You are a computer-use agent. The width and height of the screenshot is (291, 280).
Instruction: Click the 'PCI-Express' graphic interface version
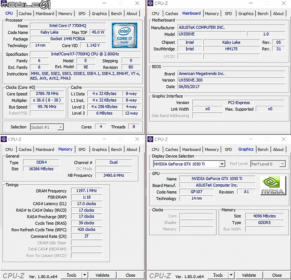click(239, 102)
